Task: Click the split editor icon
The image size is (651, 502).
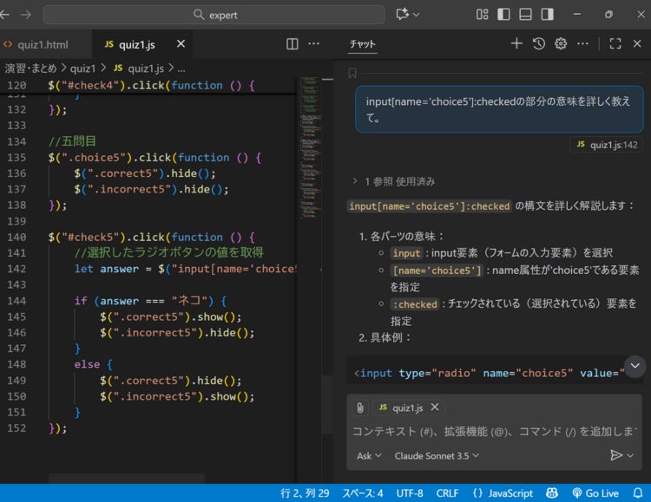Action: pos(293,44)
